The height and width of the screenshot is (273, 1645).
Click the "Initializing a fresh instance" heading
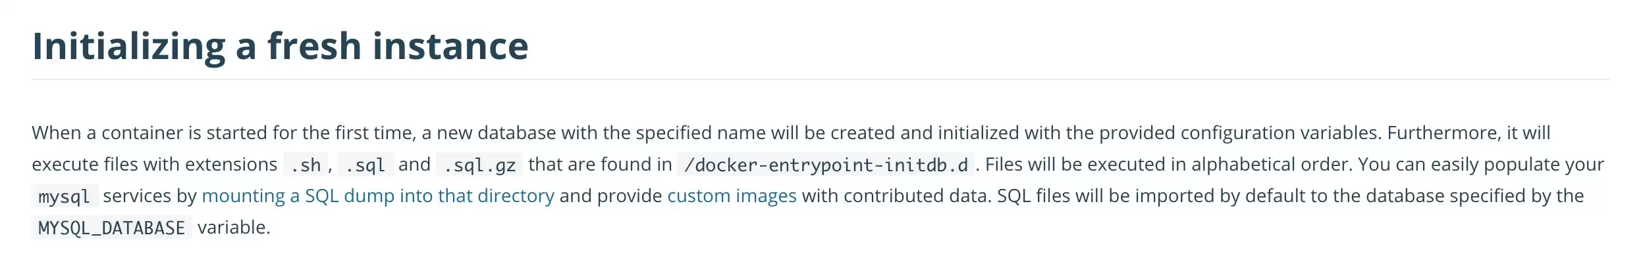pos(280,46)
